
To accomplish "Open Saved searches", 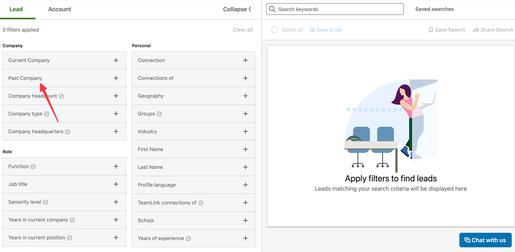I will coord(434,9).
